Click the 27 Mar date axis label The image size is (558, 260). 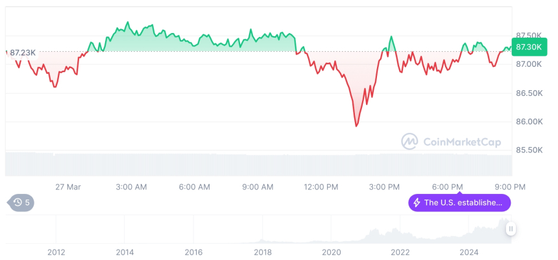click(68, 187)
